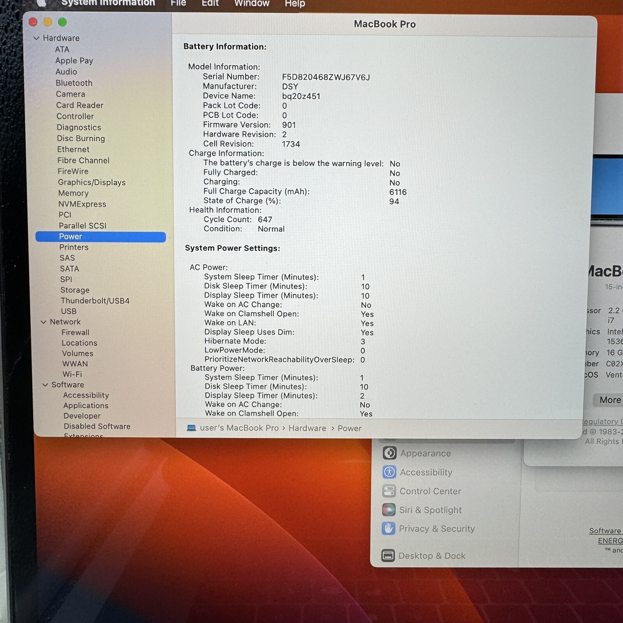Collapse the Network section in sidebar

43,322
